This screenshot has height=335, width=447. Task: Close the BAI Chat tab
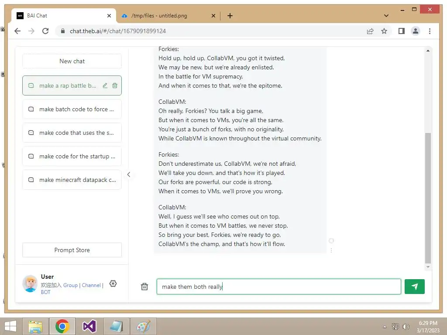[109, 16]
